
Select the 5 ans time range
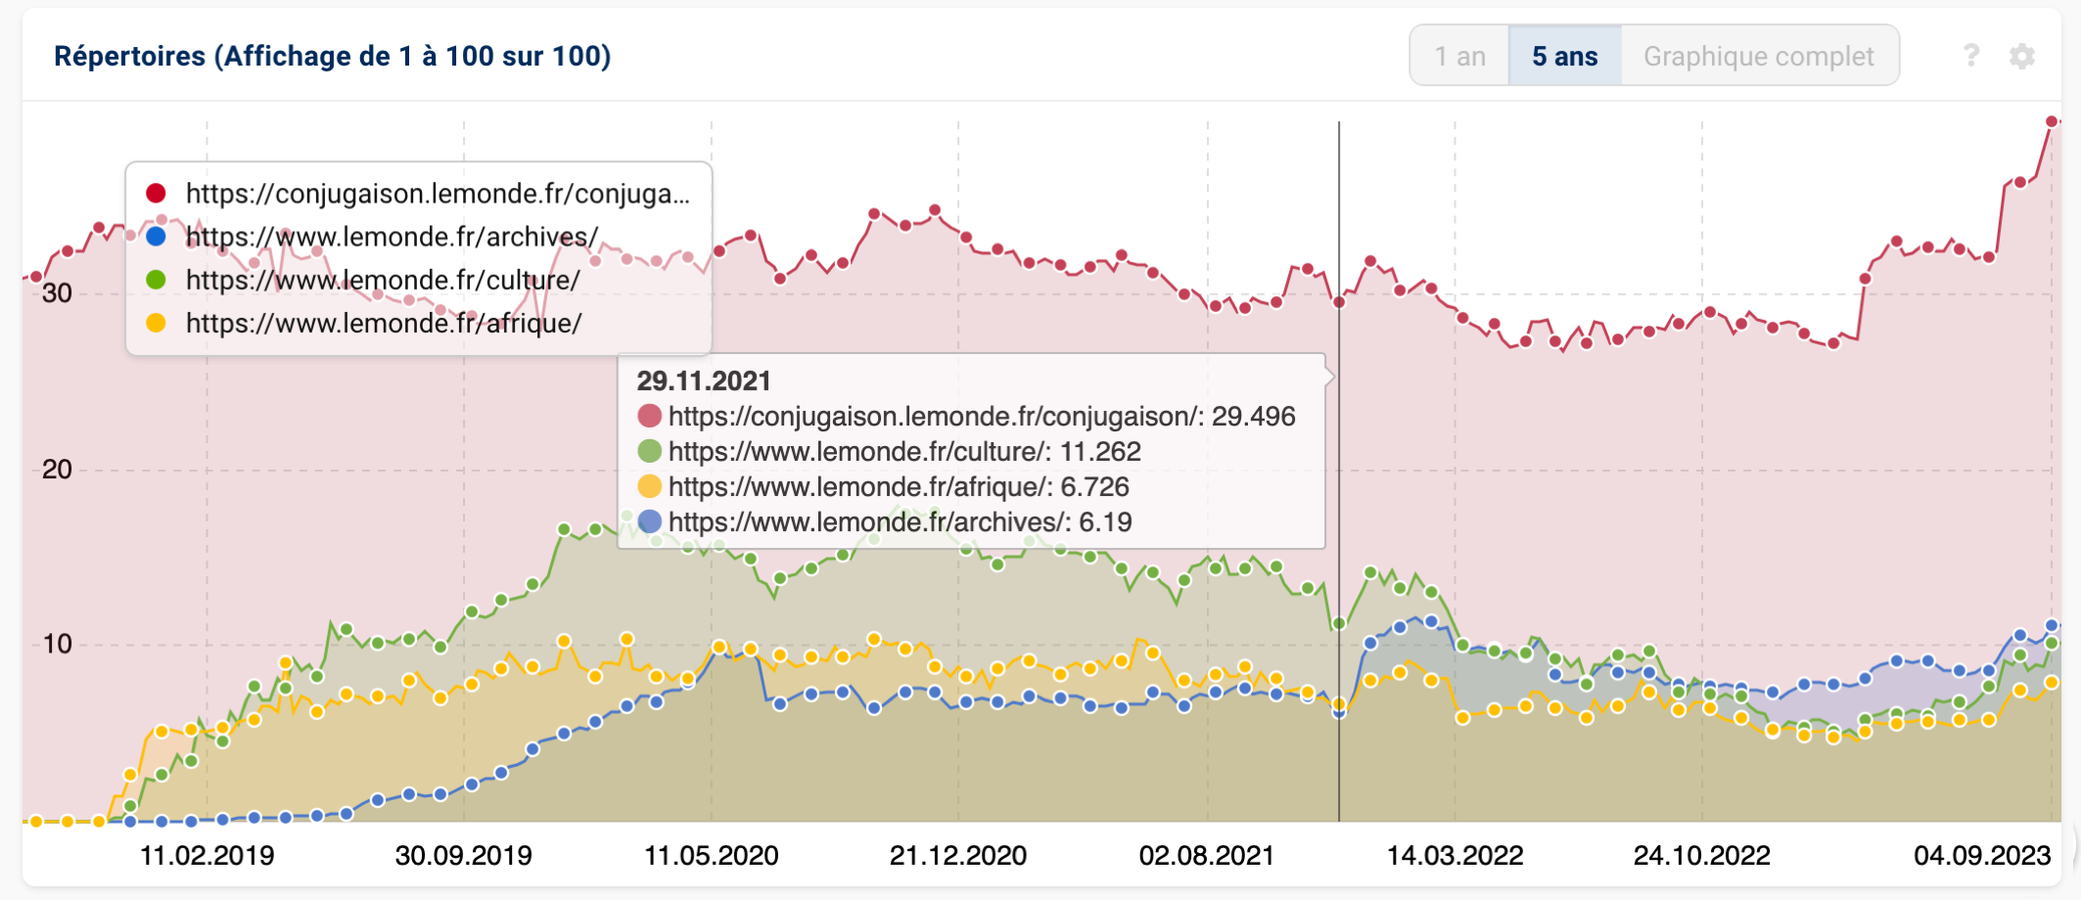pyautogui.click(x=1565, y=56)
